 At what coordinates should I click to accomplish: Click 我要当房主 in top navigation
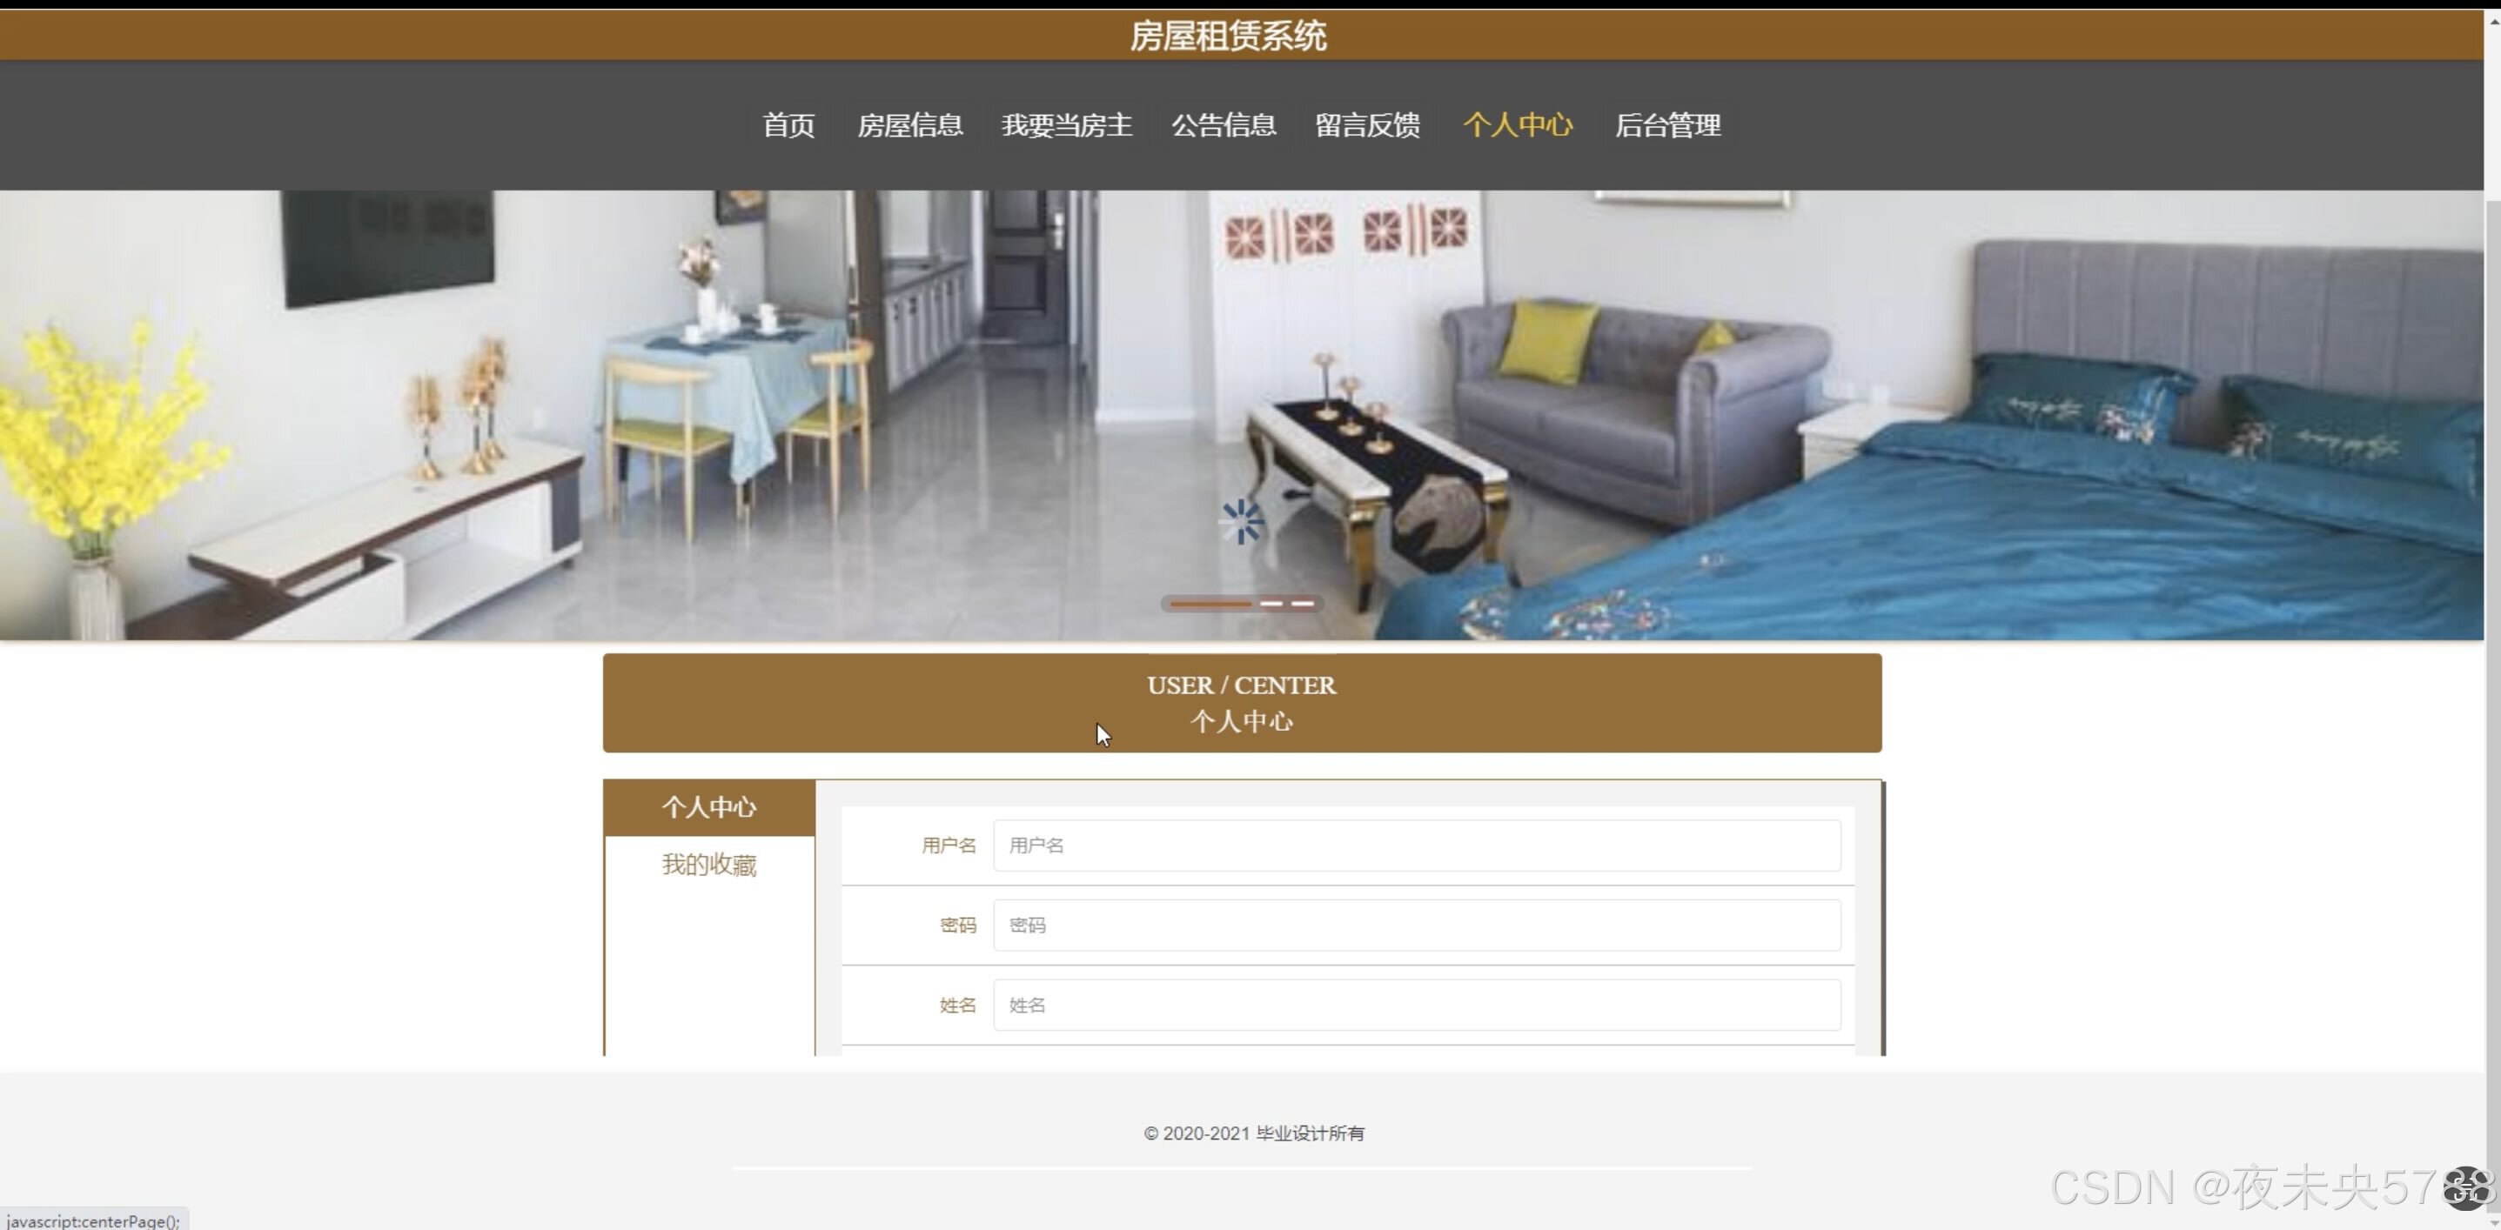(1066, 125)
